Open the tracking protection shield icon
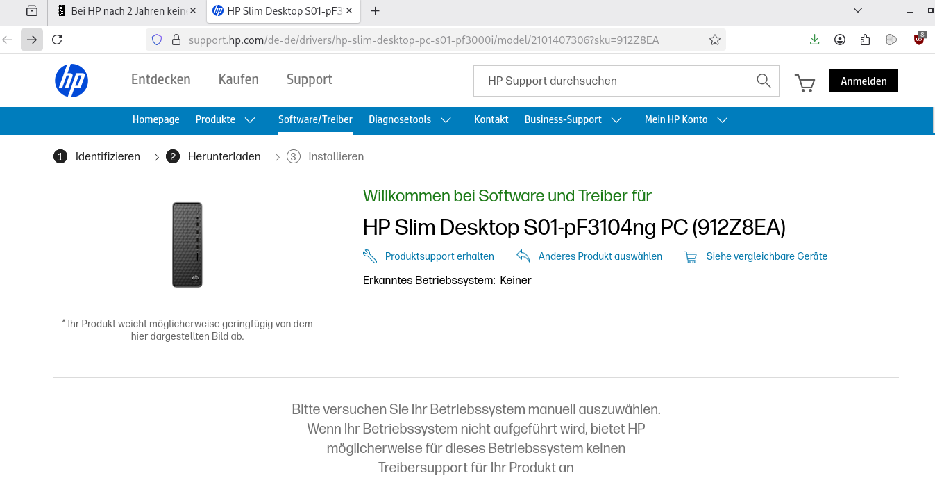This screenshot has height=503, width=935. coord(157,40)
